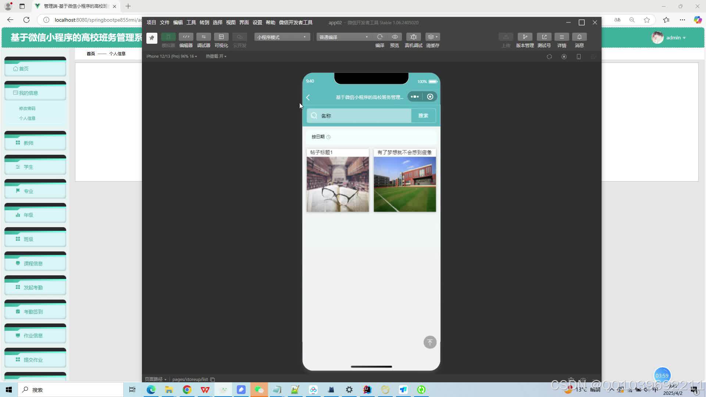
Task: Open the 设置 menu
Action: point(257,22)
